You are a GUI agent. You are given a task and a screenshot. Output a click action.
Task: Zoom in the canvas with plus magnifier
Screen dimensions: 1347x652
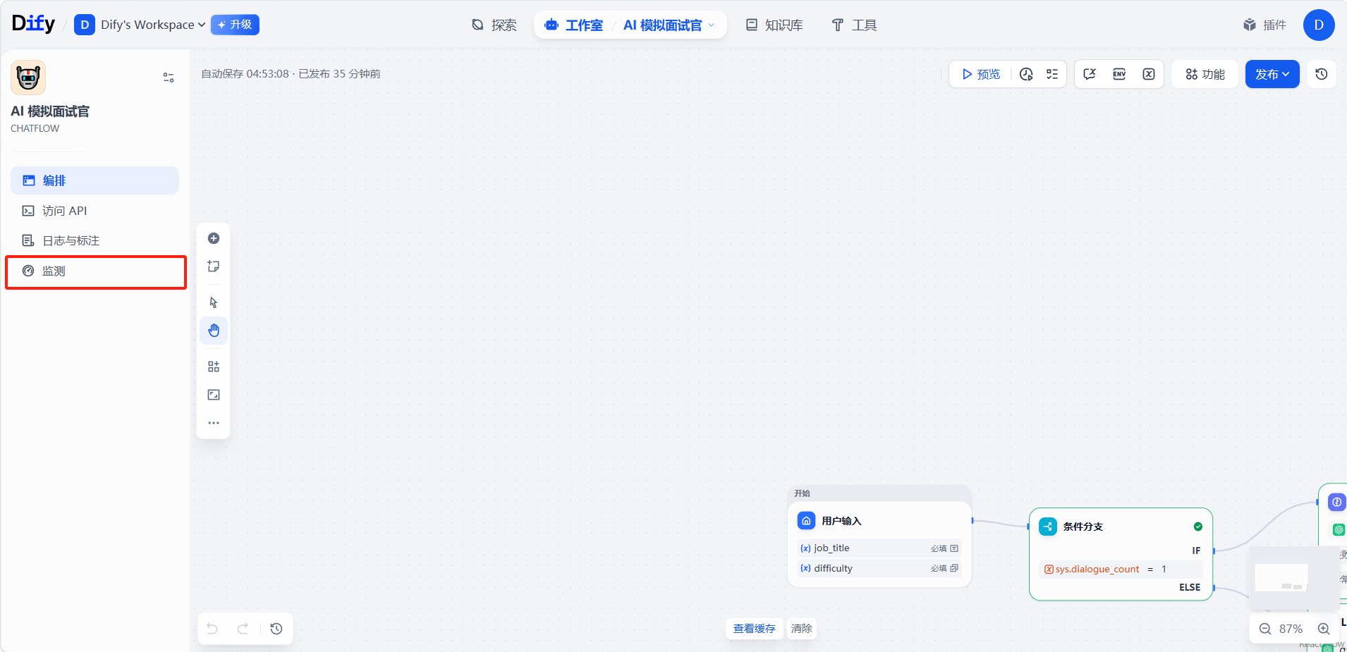1324,629
